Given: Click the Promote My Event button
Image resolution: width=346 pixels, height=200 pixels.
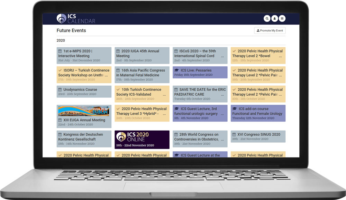Looking at the screenshot, I should 270,31.
